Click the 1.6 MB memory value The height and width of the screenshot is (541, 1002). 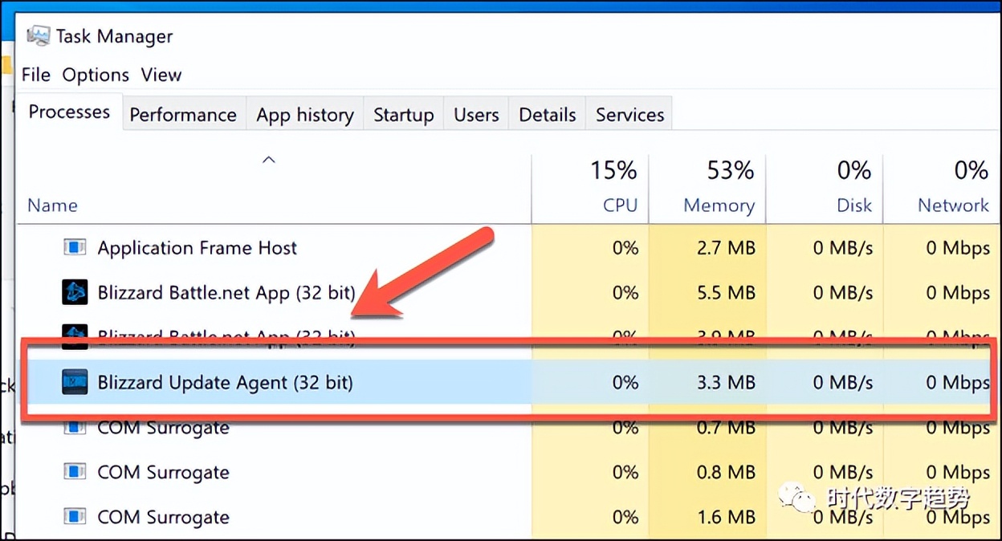(x=726, y=517)
